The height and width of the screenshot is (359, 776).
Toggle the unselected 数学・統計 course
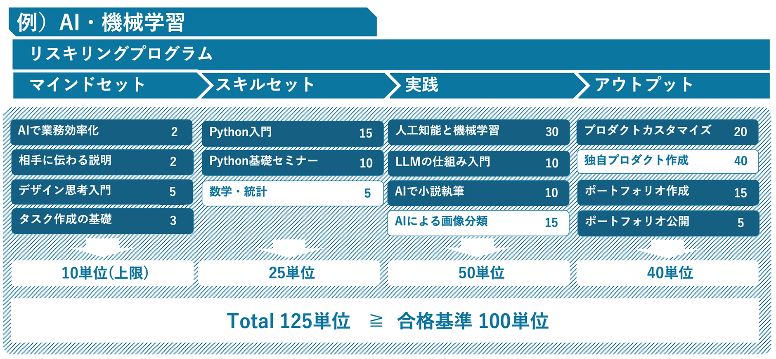[292, 193]
